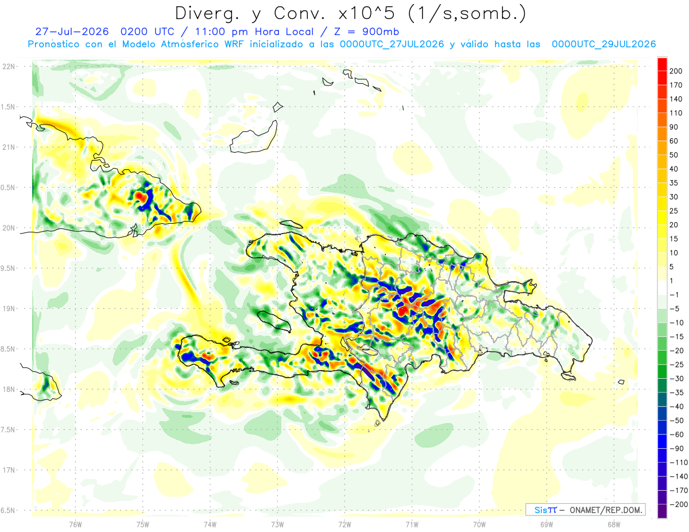The height and width of the screenshot is (532, 689).
Task: Click the '17N' latitude label
Action: pos(9,471)
